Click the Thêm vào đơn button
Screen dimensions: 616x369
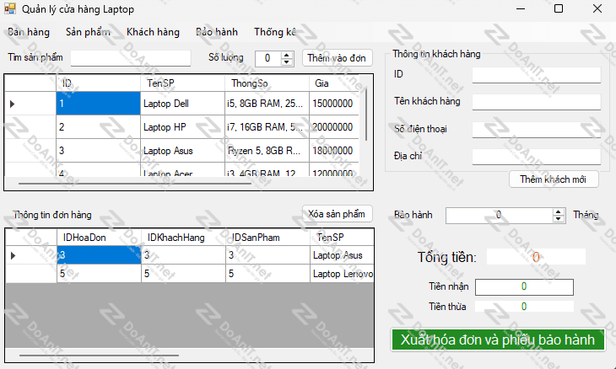click(x=336, y=58)
